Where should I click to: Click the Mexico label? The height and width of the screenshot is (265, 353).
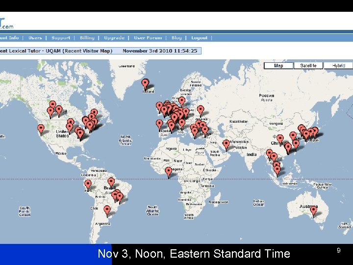(61, 154)
